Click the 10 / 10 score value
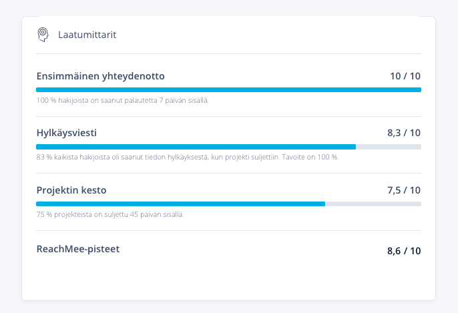458x313 pixels. [405, 76]
